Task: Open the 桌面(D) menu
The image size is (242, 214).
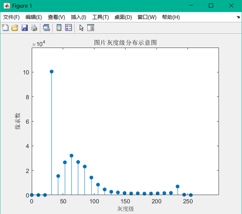Action: pyautogui.click(x=123, y=17)
